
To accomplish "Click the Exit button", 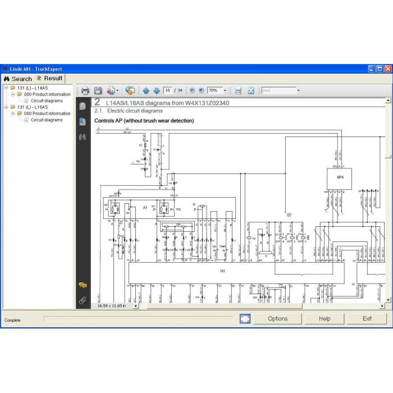I will click(367, 318).
